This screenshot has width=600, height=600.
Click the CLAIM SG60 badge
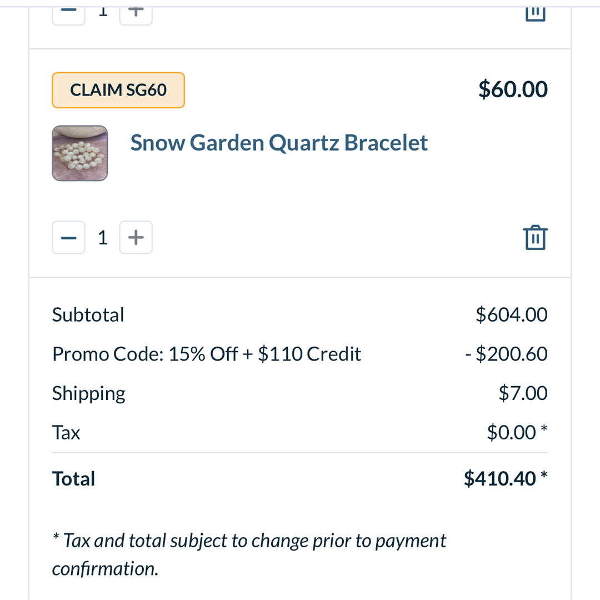tap(118, 90)
